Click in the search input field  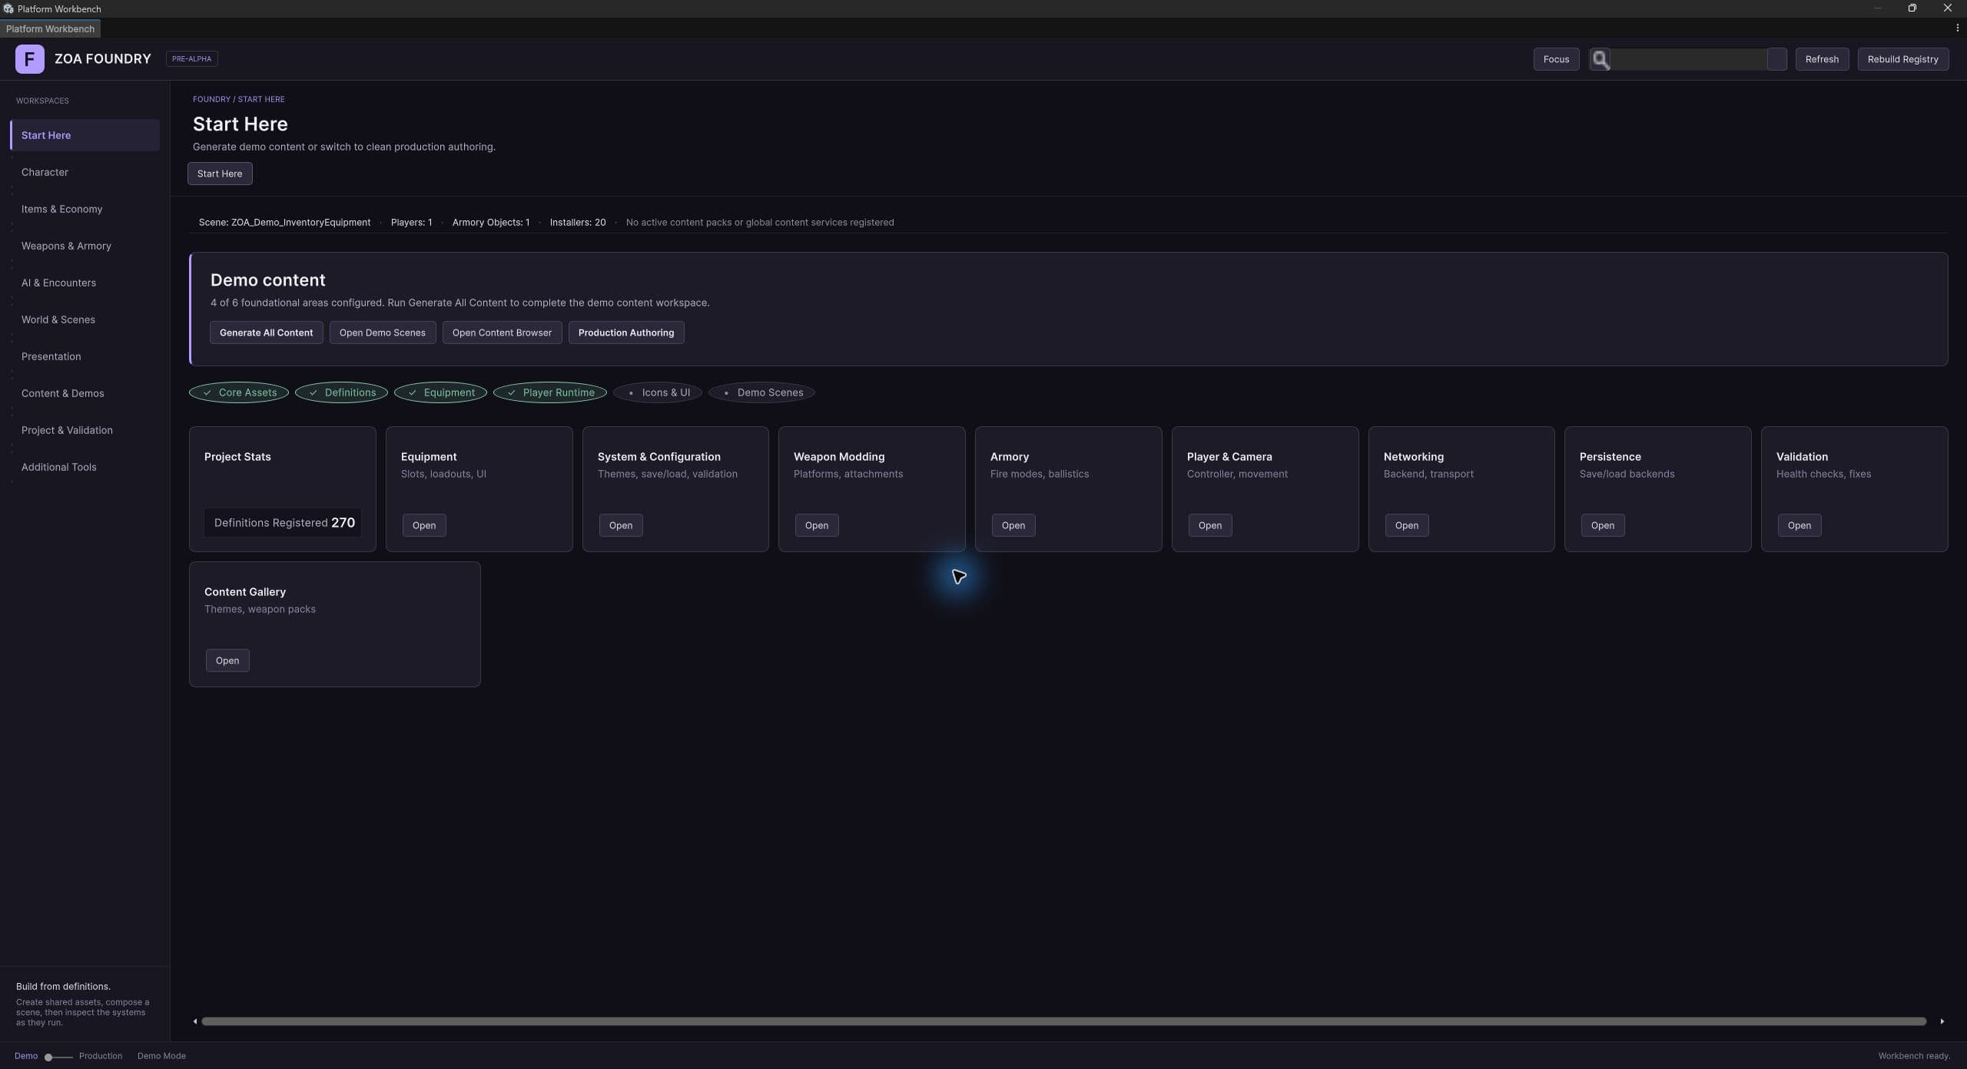pyautogui.click(x=1689, y=59)
